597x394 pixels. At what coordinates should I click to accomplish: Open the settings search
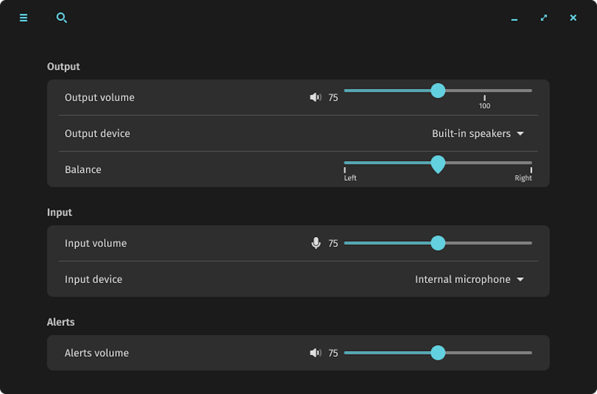[61, 18]
